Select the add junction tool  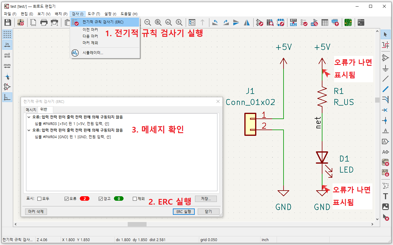point(386,121)
